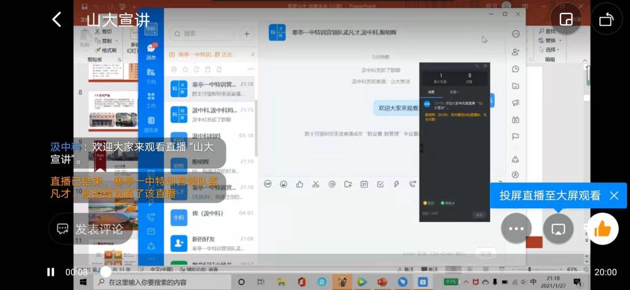
Task: Open the 寒亭一中特训...群 正在直播 banner
Action: click(207, 54)
